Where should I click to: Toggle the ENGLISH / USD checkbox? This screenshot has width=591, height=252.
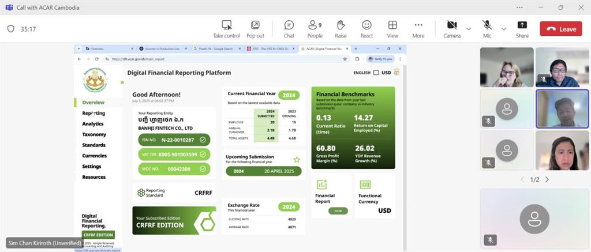(x=376, y=73)
